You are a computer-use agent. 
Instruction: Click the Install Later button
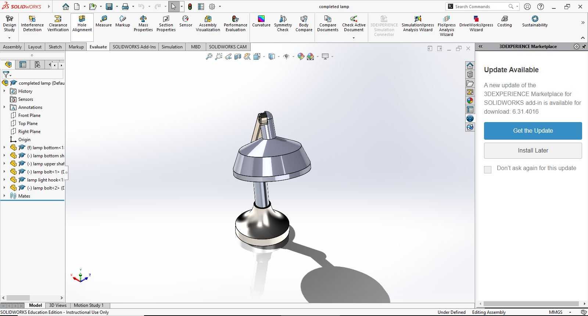(x=533, y=151)
